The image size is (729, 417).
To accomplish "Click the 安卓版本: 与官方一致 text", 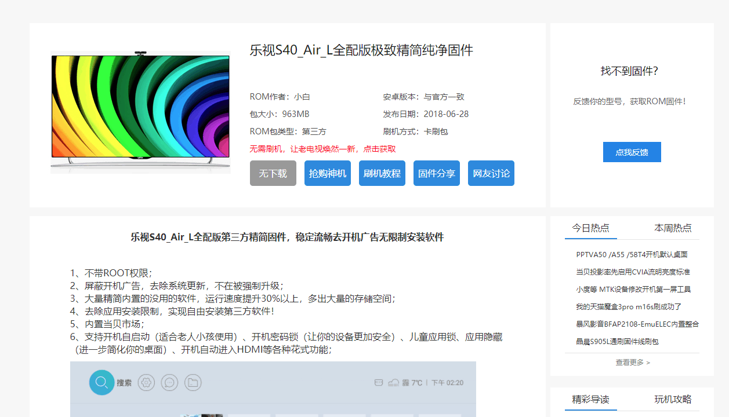I will tap(424, 97).
